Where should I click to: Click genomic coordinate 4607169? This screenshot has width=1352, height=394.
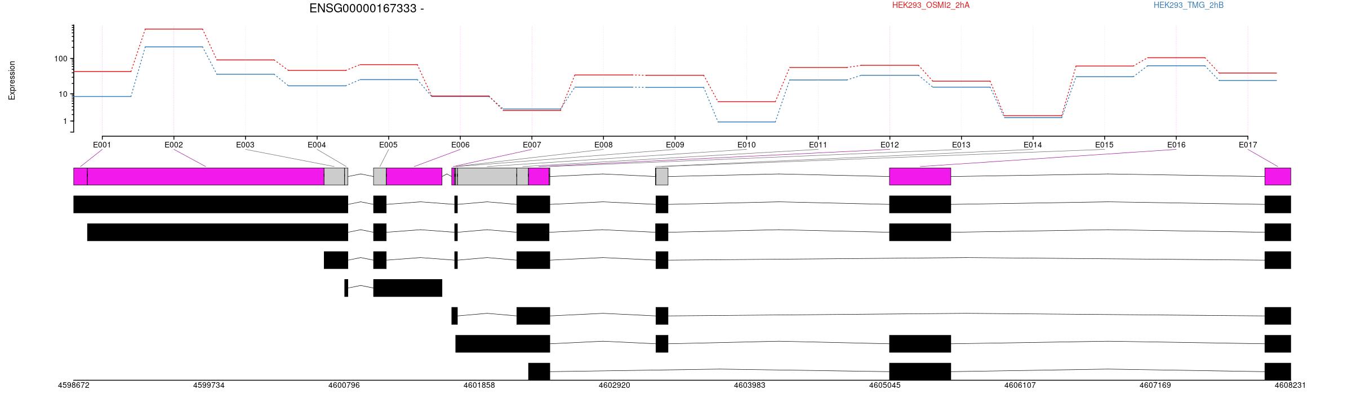tap(1155, 386)
